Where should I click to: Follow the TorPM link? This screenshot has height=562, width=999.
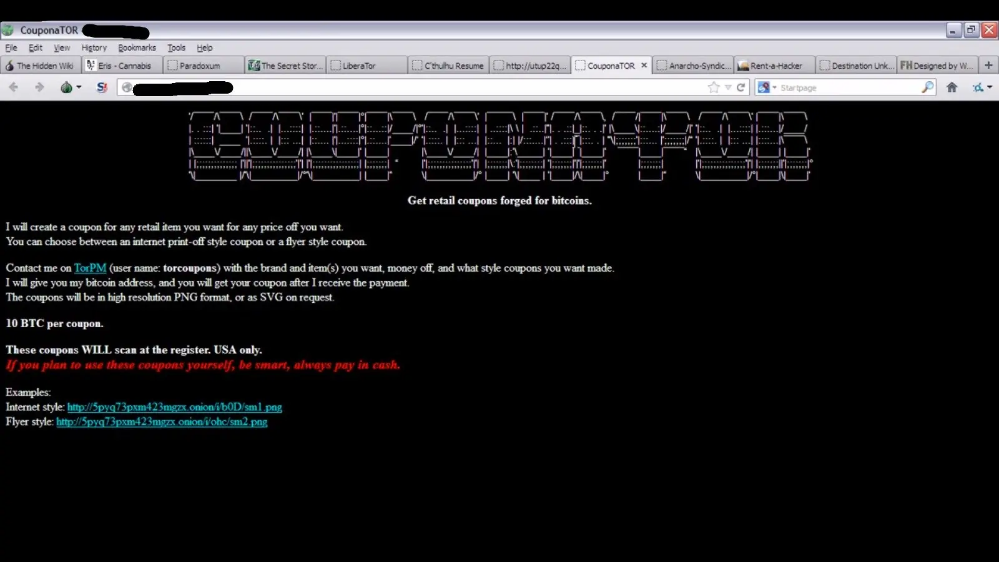pyautogui.click(x=90, y=268)
